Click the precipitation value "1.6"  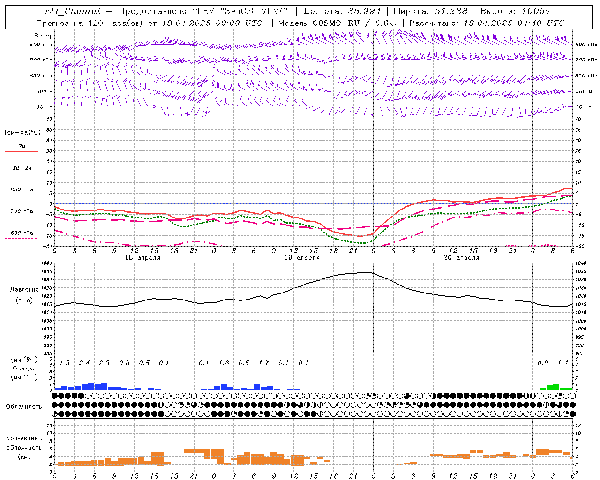(224, 363)
